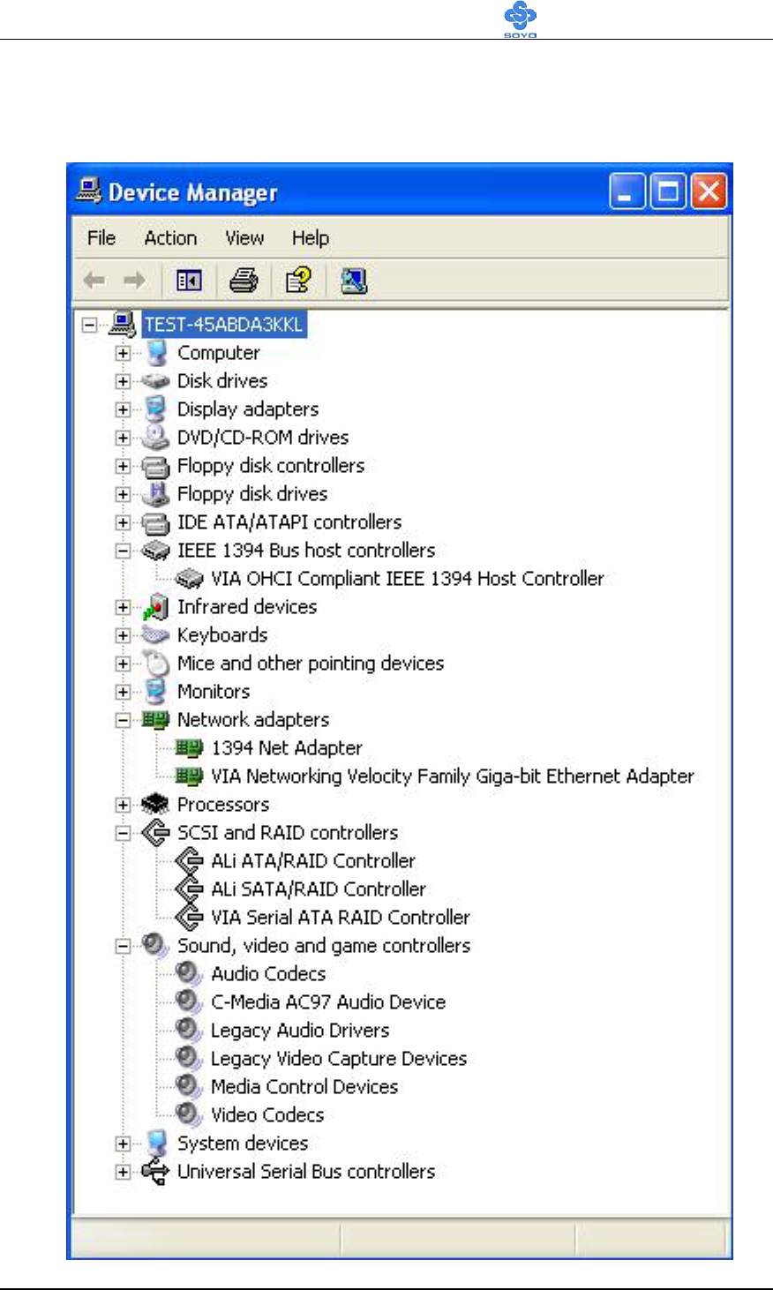Viewport: 773px width, 1290px height.
Task: Expand the Computer node
Action: [123, 353]
